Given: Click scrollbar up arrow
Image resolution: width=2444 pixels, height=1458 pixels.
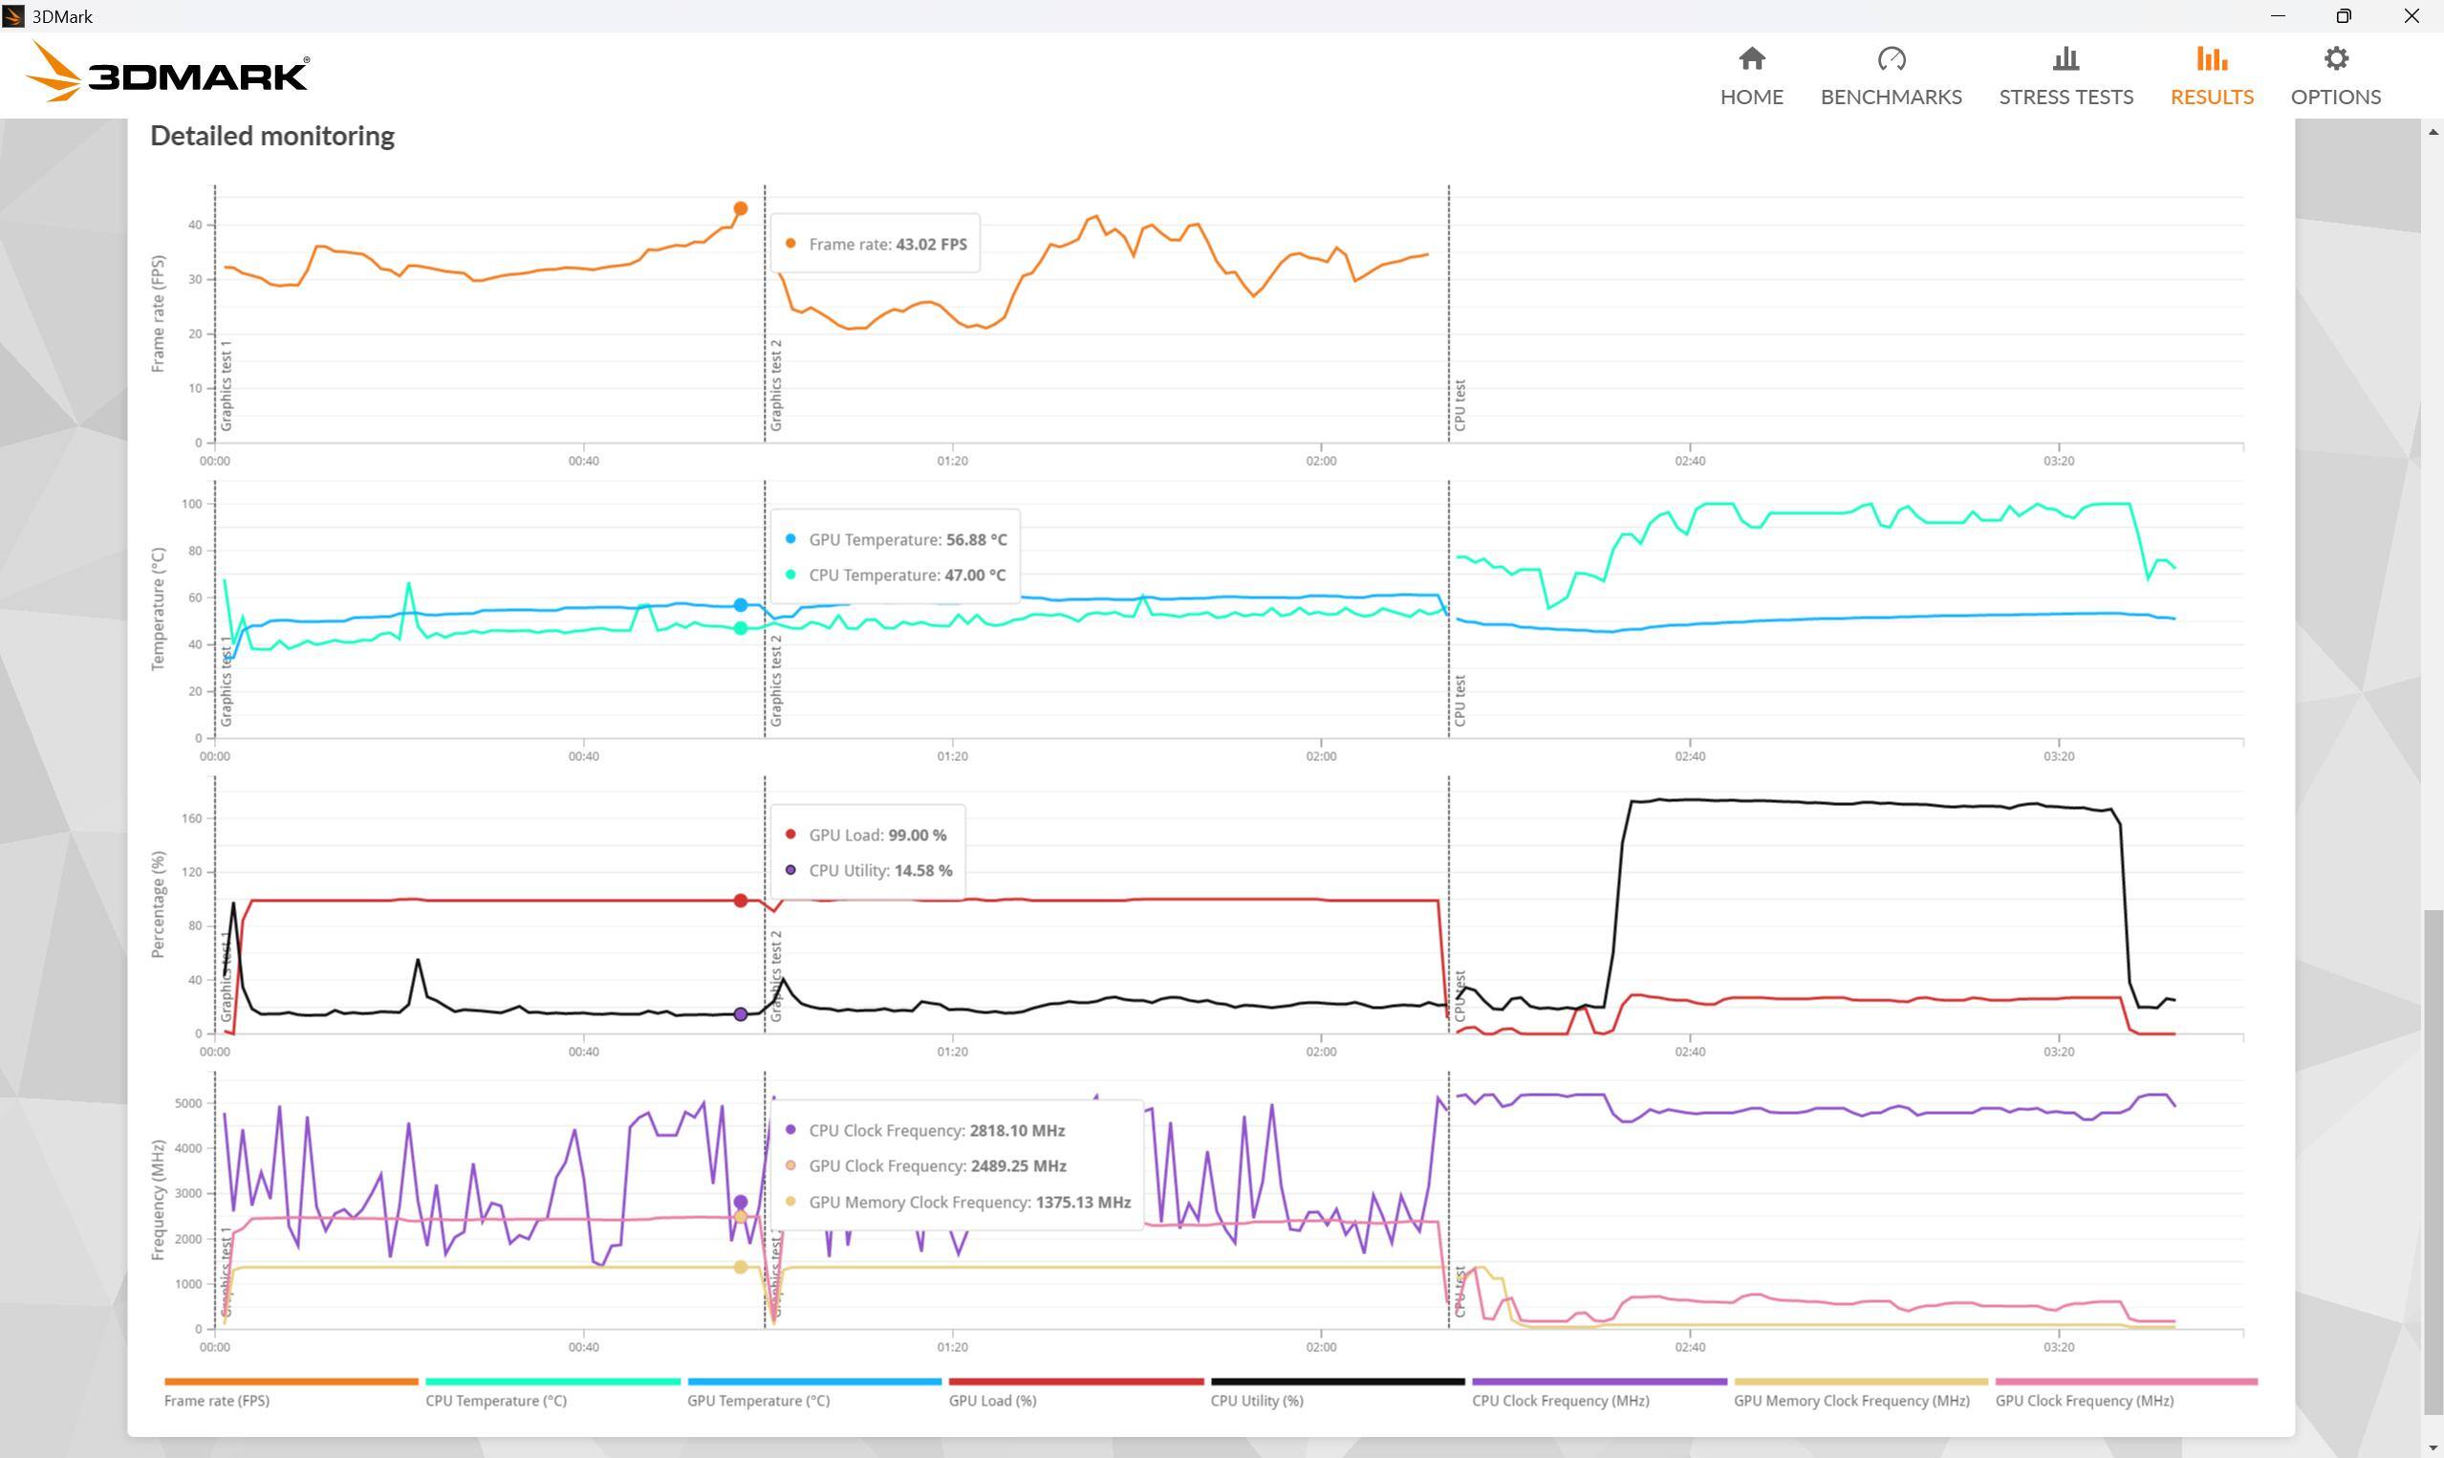Looking at the screenshot, I should click(2433, 132).
